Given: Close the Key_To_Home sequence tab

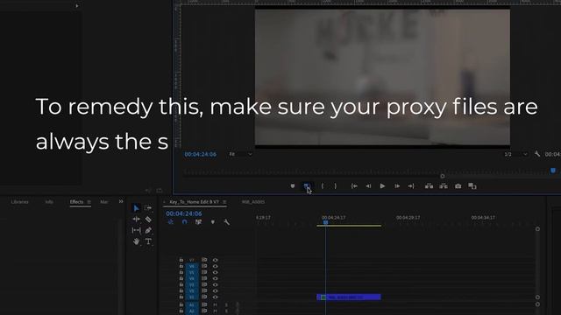Looking at the screenshot, I should [164, 202].
